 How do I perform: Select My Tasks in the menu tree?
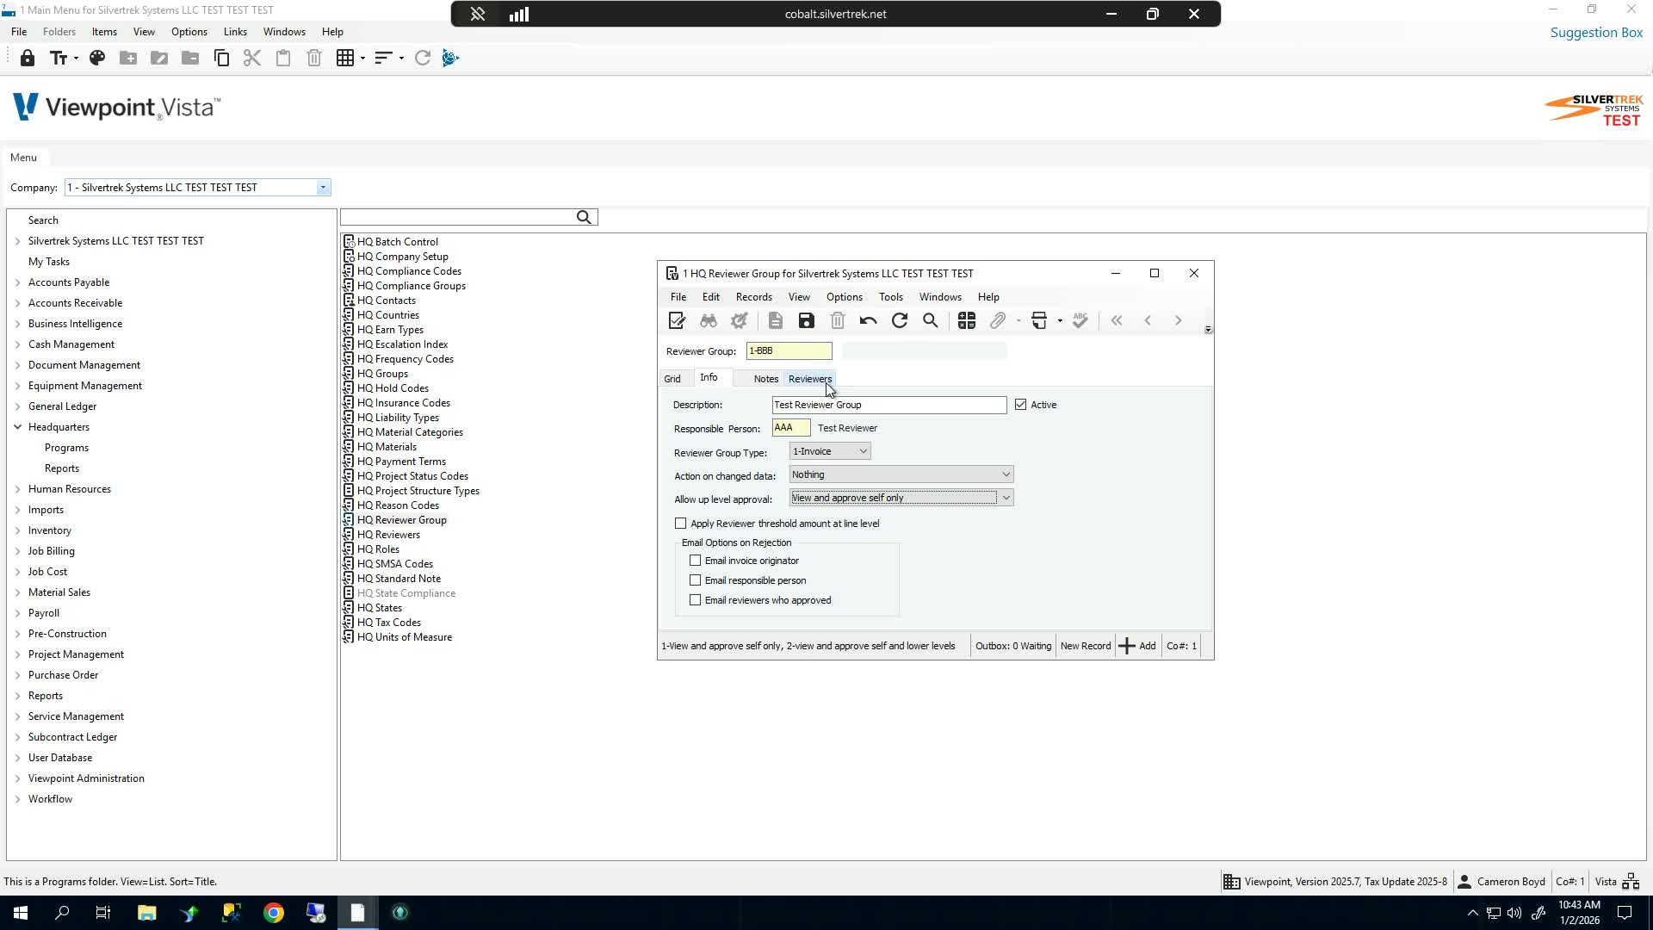click(49, 262)
